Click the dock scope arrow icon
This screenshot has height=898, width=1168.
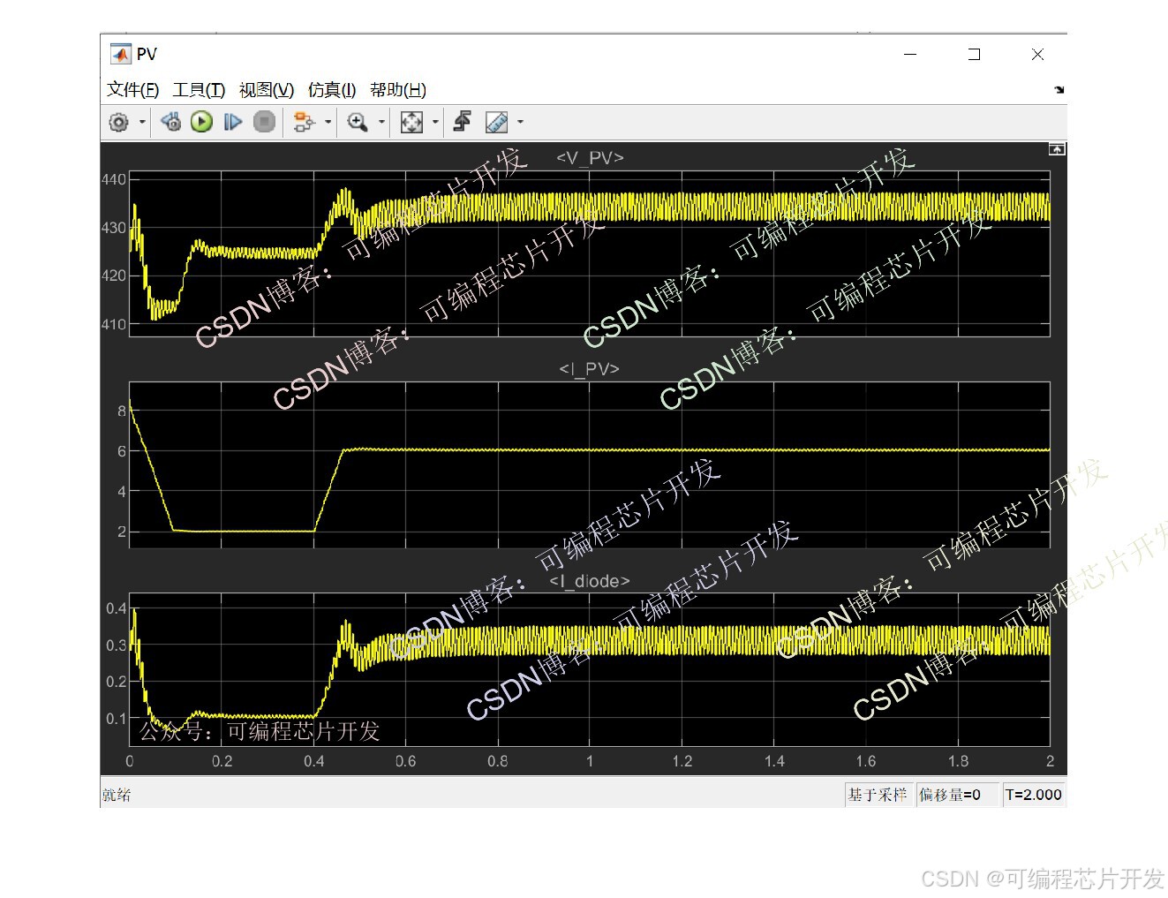(x=1059, y=89)
